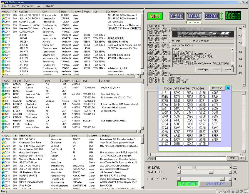
Task: Click the node icon for 1101 W6DXC
Action: [x=3, y=84]
